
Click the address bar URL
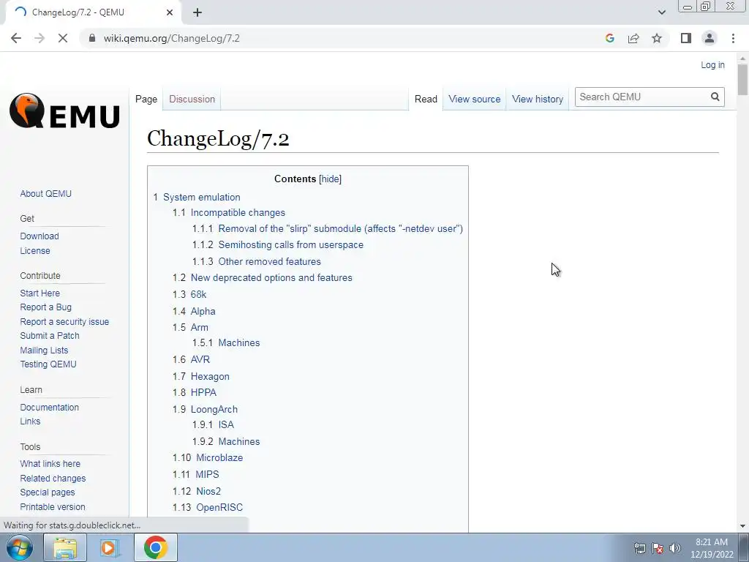coord(171,38)
